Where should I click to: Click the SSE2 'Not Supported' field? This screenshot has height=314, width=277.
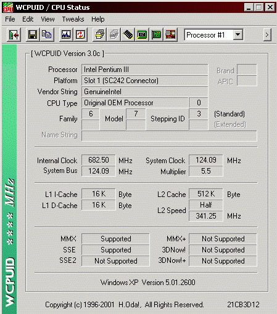[x=115, y=261]
